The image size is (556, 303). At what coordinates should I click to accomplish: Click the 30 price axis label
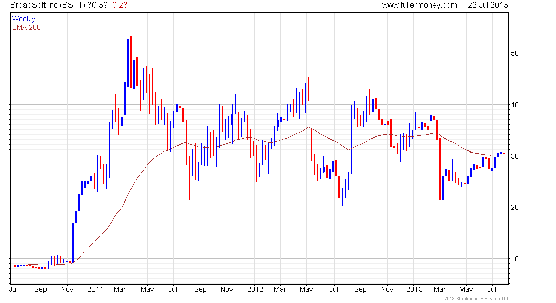pos(514,156)
